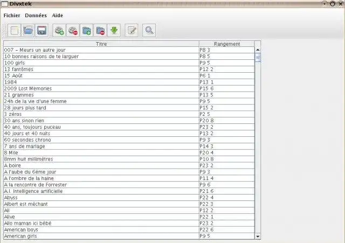The image size is (345, 243).
Task: Select the American girls row
Action: click(x=129, y=236)
